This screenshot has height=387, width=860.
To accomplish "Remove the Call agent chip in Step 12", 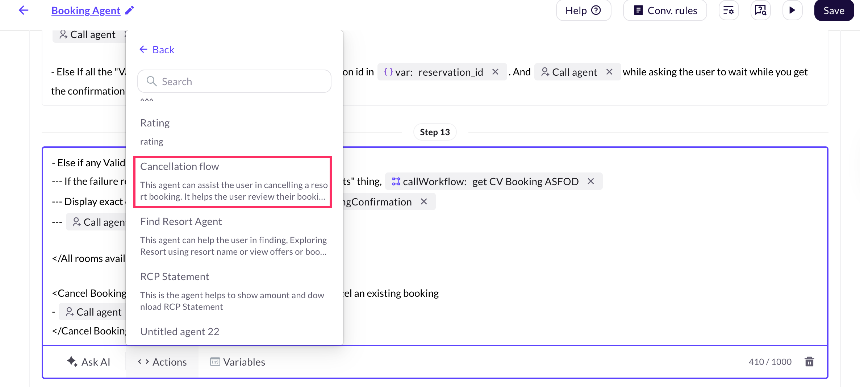I will tap(609, 72).
